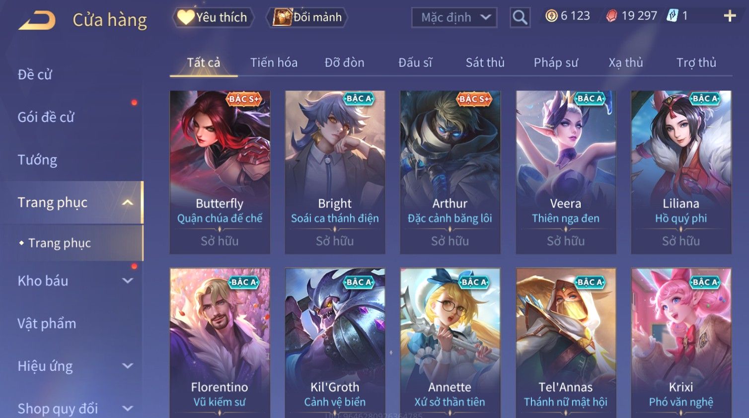The image size is (749, 418).
Task: Open the Mặc định sort dropdown
Action: [454, 17]
